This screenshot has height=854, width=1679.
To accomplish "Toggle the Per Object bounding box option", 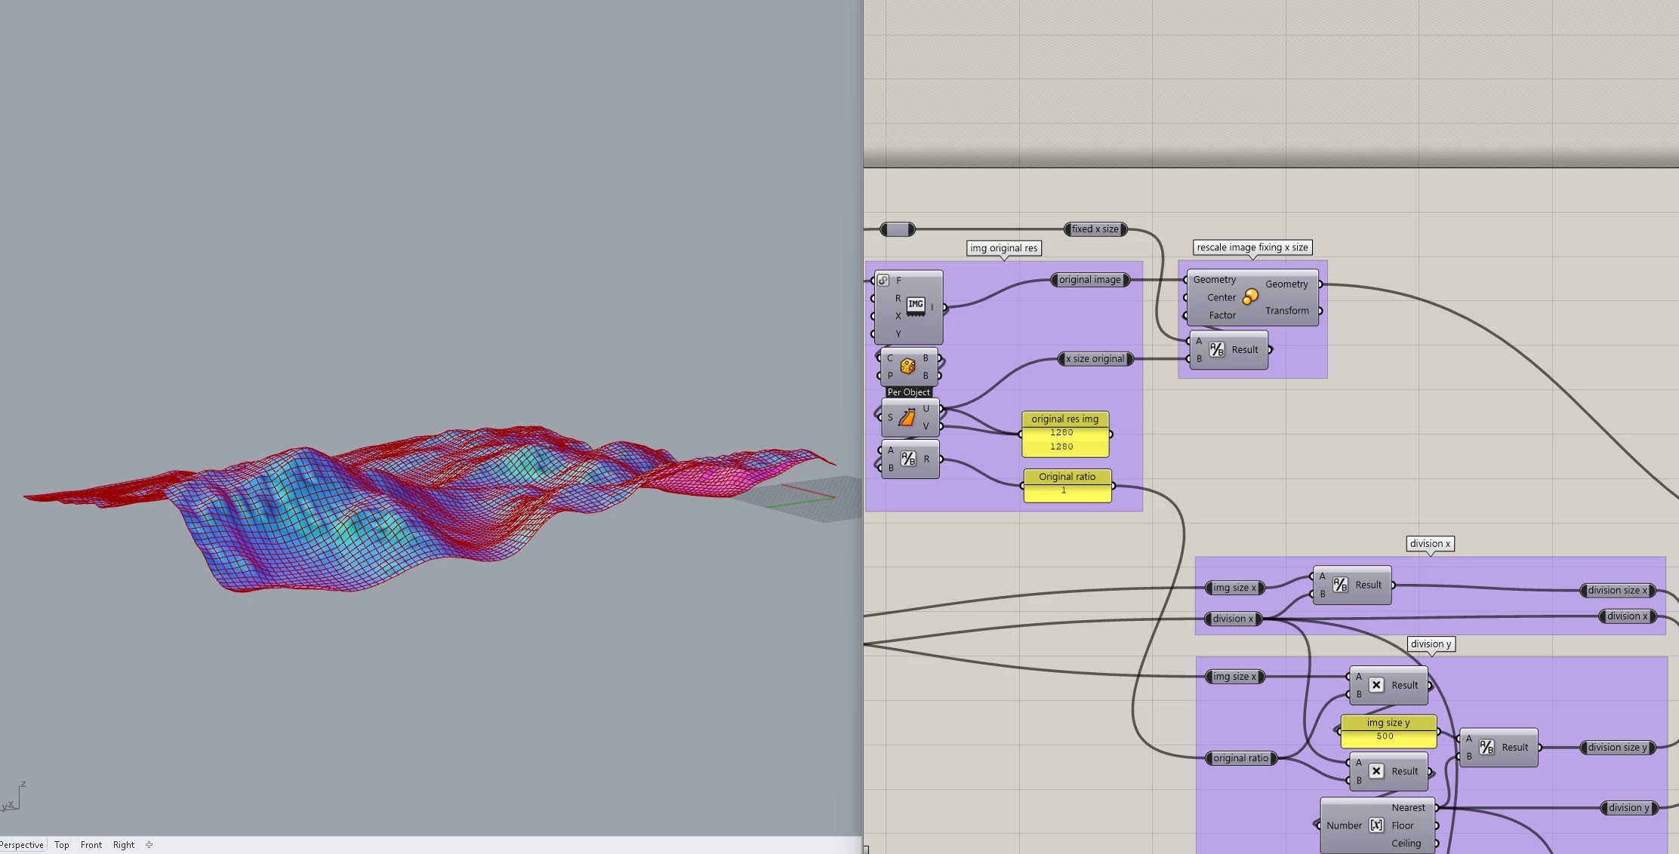I will 908,392.
